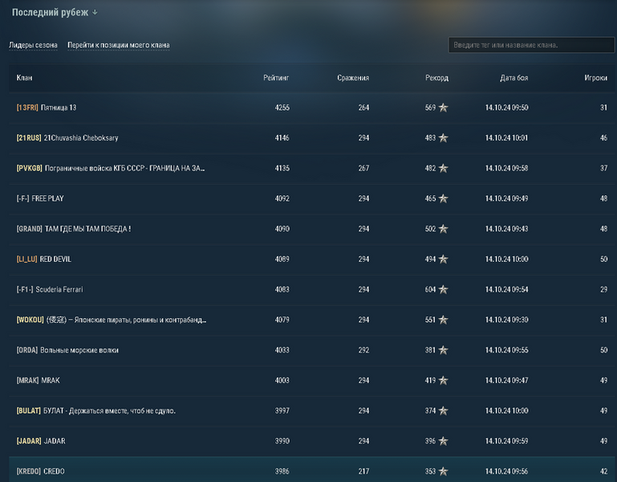
Task: Focus the clan tag or name search field
Action: tap(528, 45)
